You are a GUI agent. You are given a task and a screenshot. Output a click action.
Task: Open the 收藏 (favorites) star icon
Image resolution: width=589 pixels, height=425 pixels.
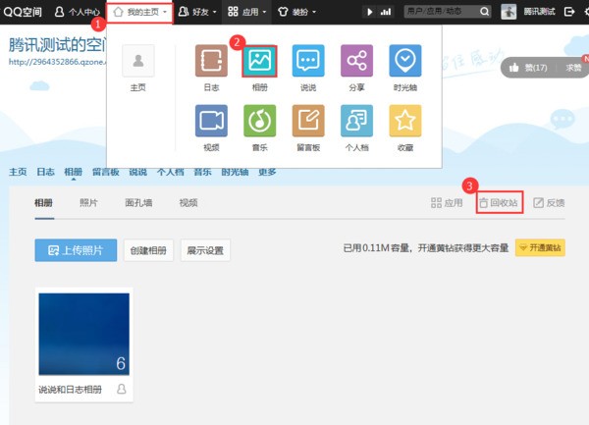(x=404, y=121)
